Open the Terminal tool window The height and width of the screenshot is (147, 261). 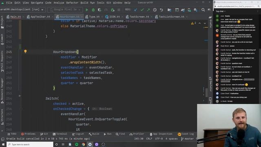pyautogui.click(x=60, y=134)
